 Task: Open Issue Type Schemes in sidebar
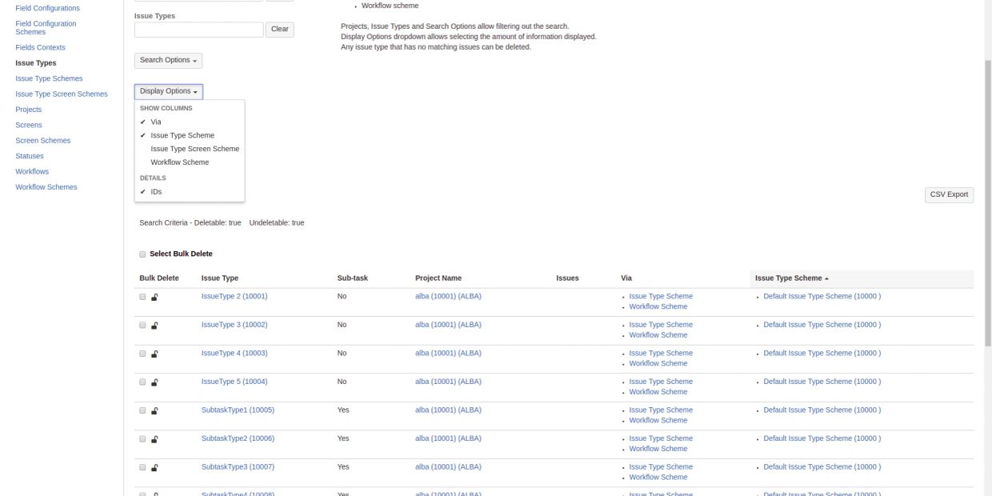point(49,78)
